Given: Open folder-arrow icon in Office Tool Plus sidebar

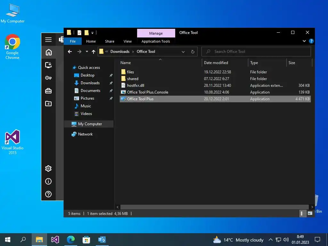Looking at the screenshot, I should [48, 103].
